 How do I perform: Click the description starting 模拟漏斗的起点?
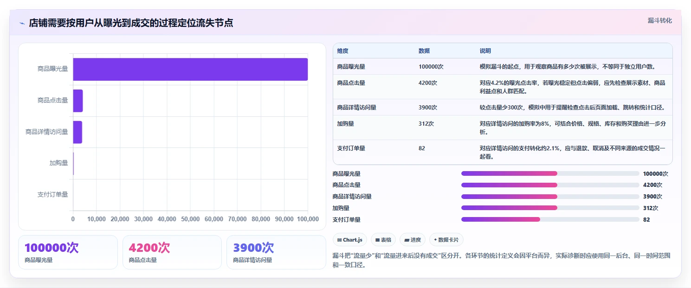pos(568,67)
